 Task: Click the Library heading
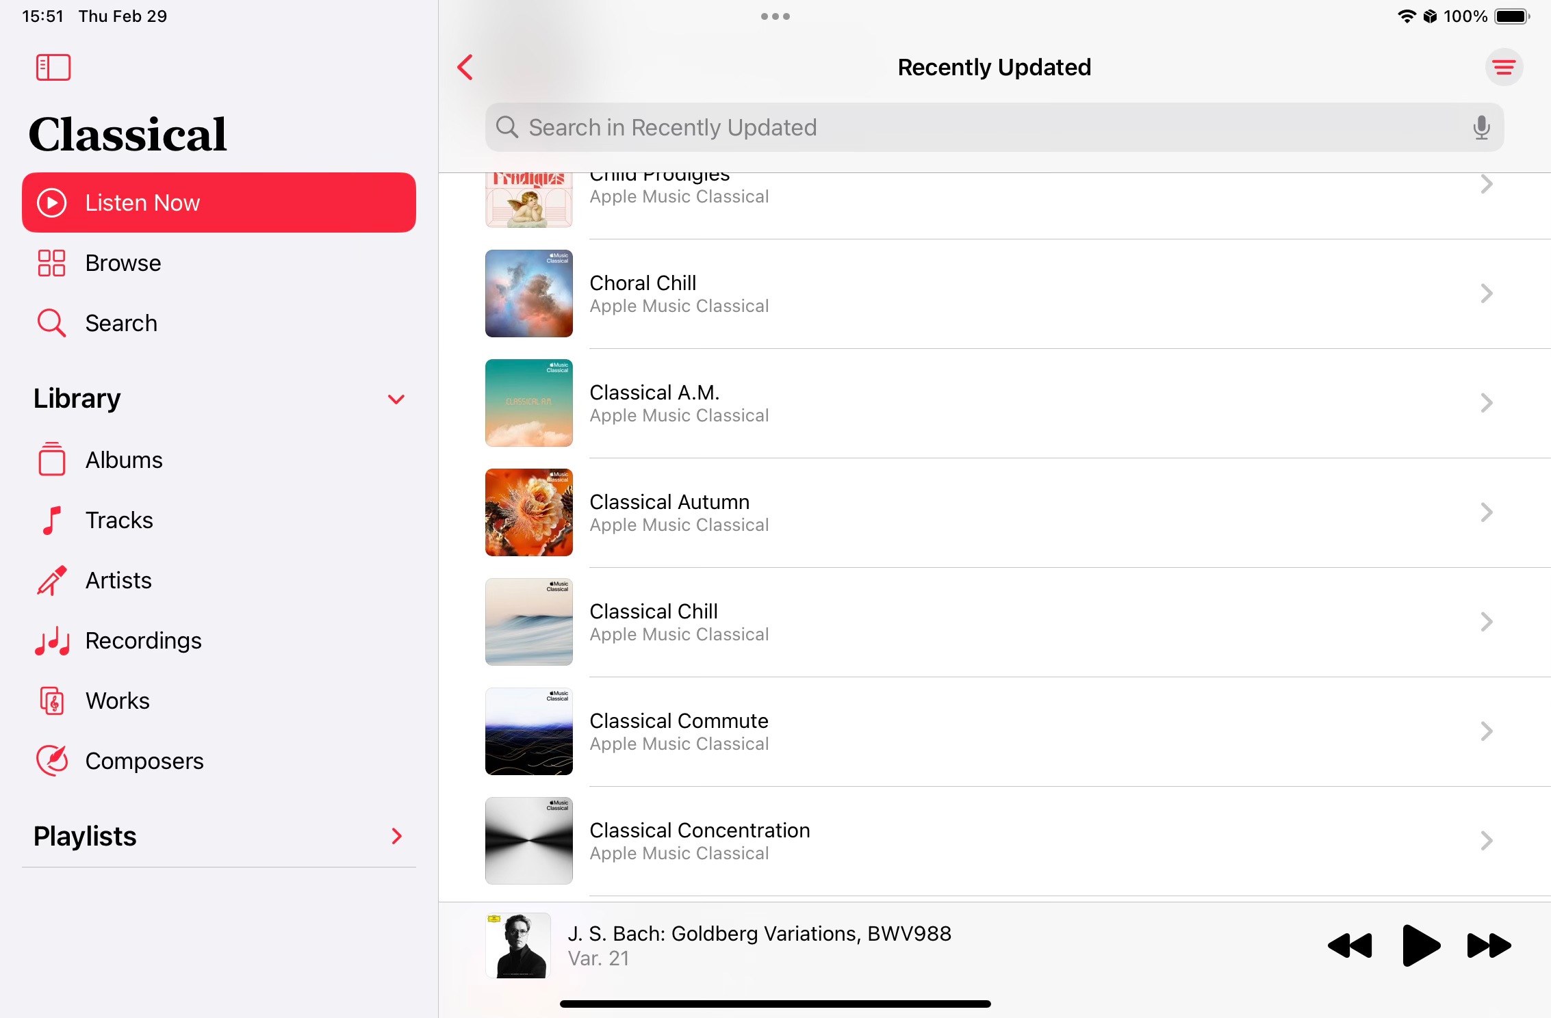(x=77, y=398)
